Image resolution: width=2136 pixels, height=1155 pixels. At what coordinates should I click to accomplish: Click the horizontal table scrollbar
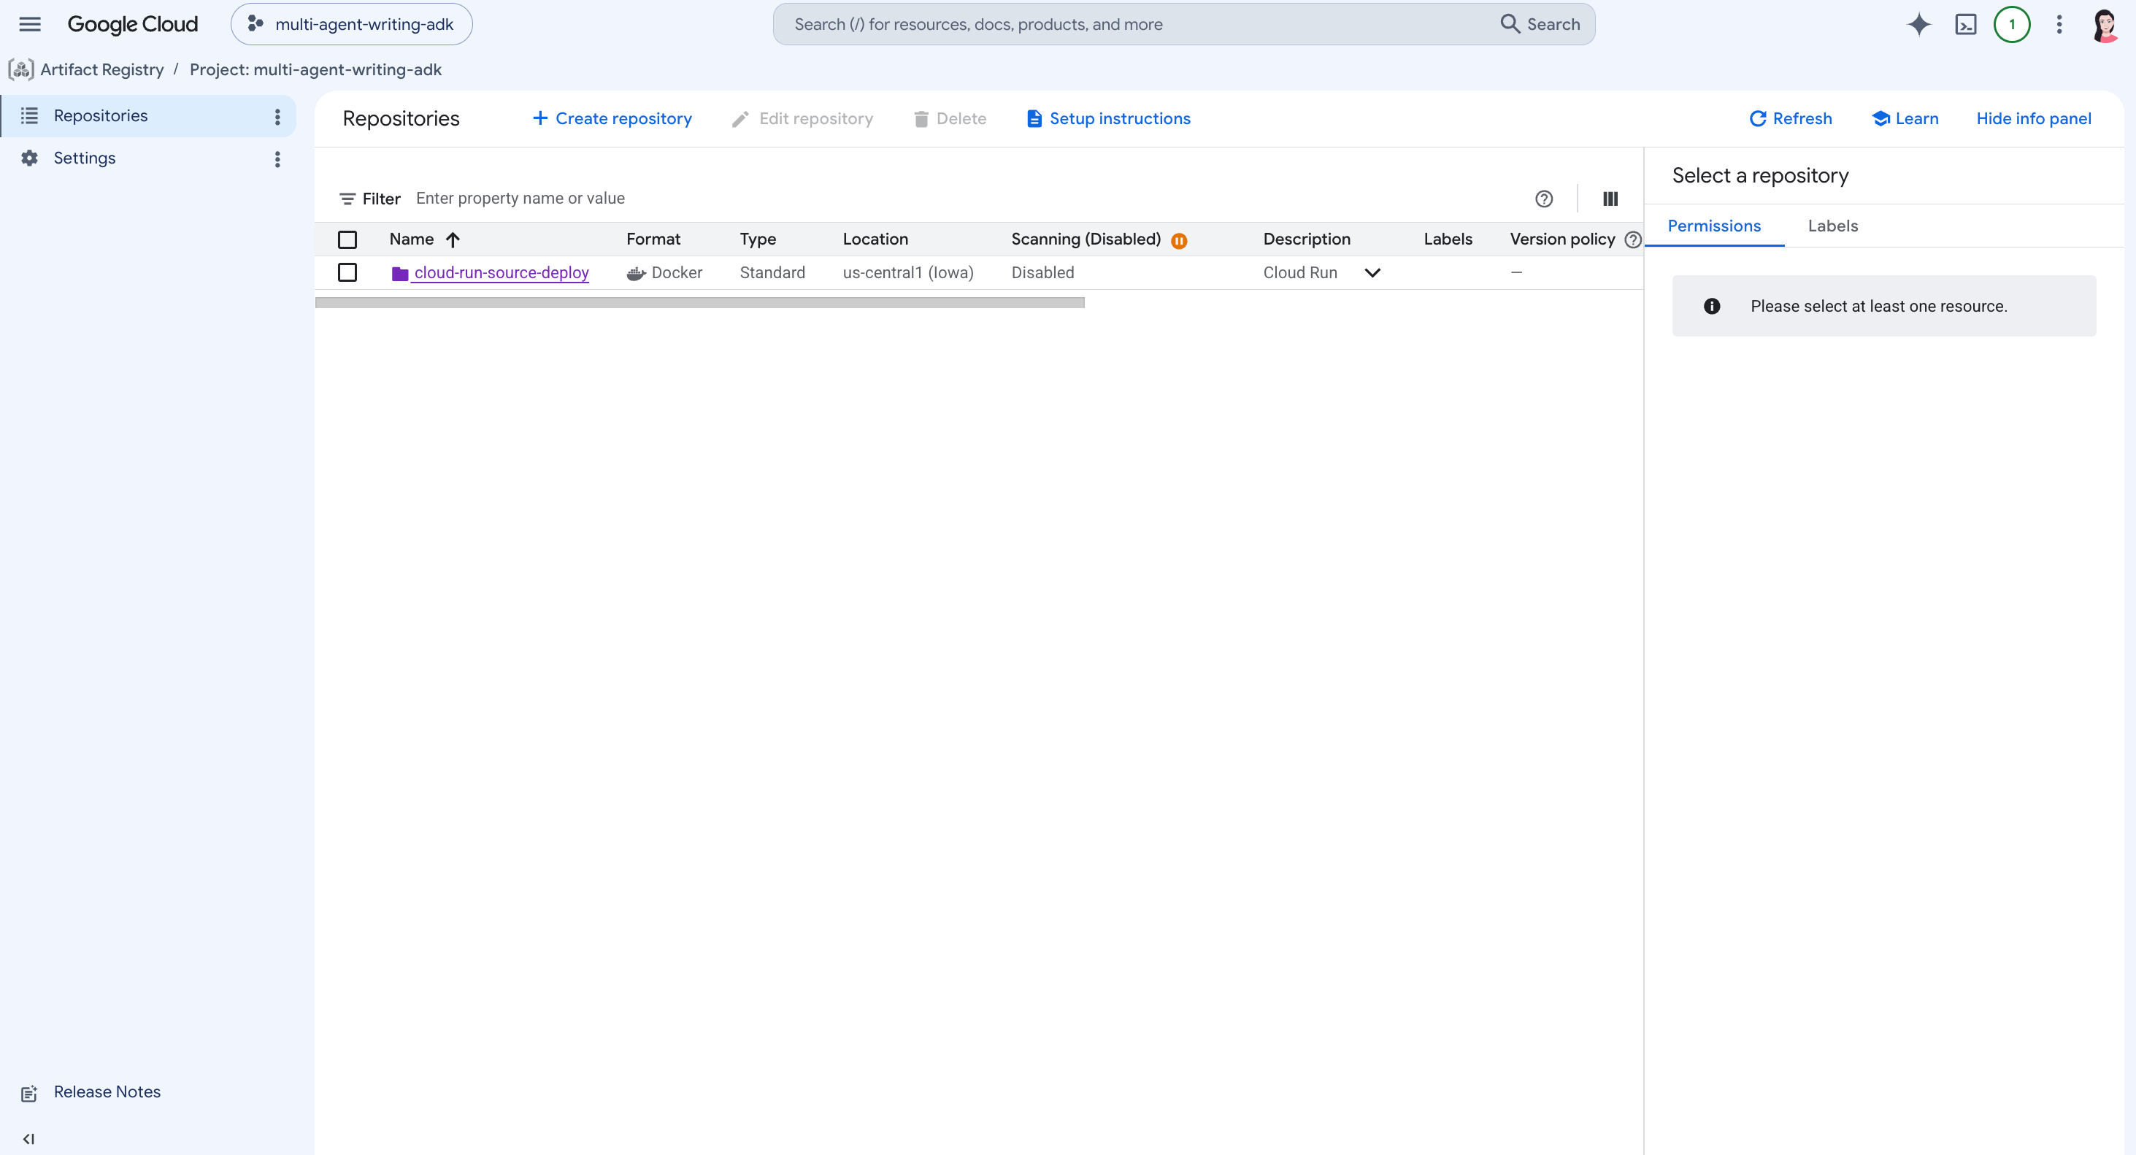(x=700, y=303)
